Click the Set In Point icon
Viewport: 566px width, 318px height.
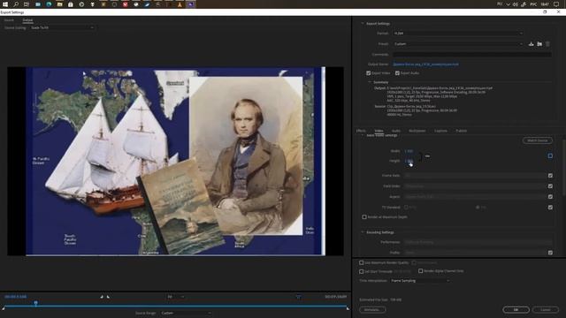102,297
